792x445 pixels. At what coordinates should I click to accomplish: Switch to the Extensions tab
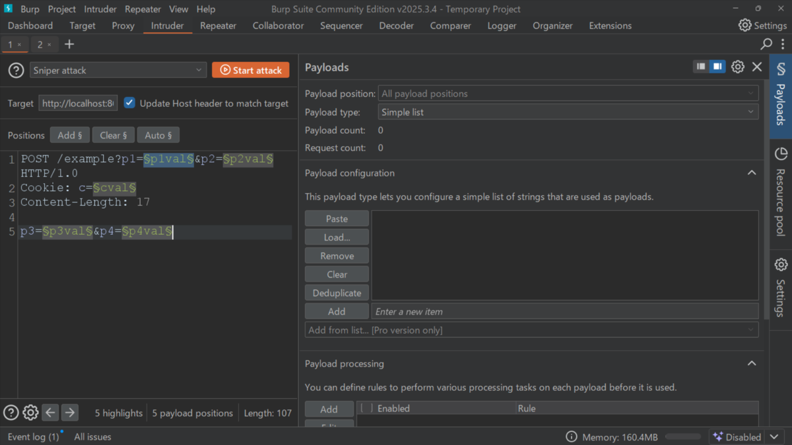click(610, 26)
